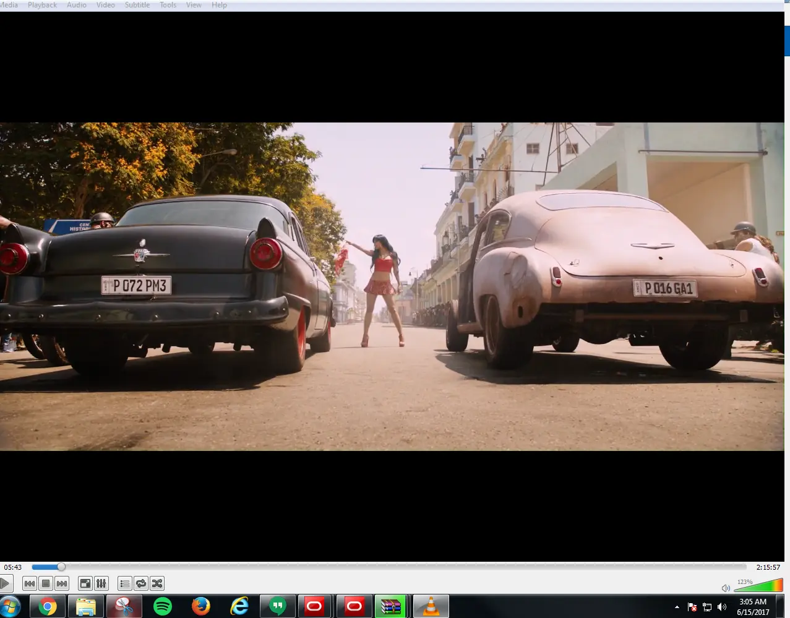The image size is (790, 618).
Task: Click the volume level slider
Action: tap(758, 585)
